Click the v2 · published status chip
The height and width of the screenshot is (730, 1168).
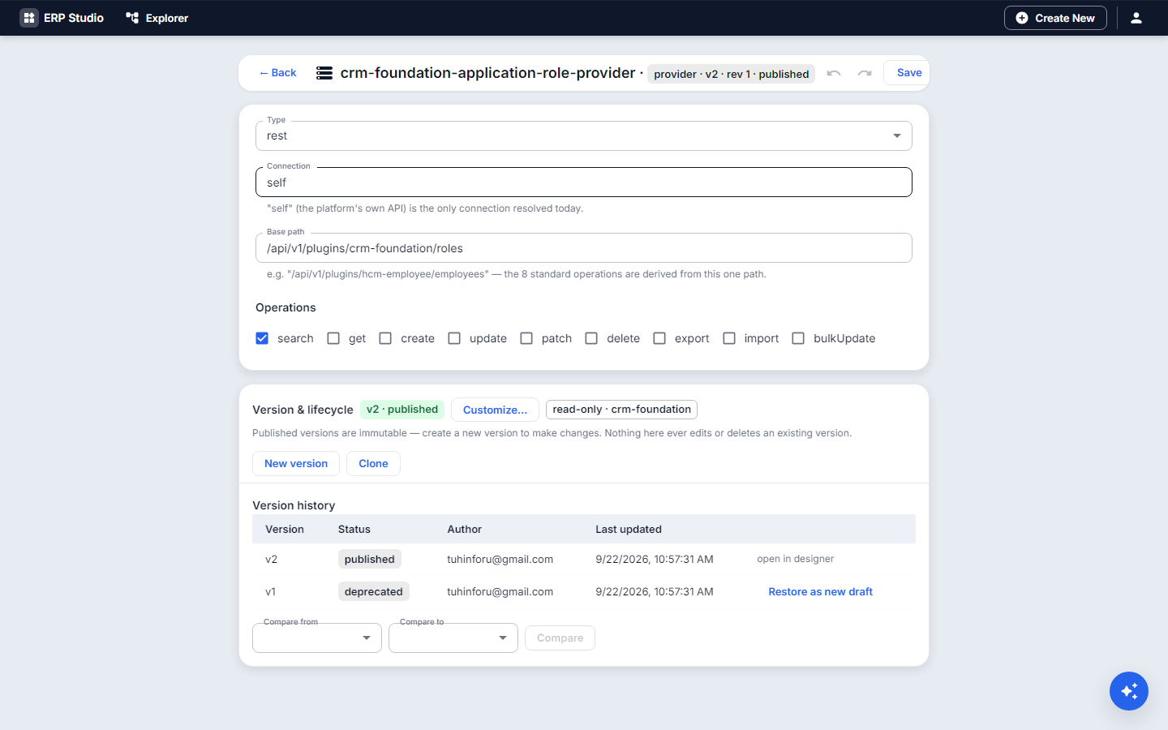click(402, 410)
